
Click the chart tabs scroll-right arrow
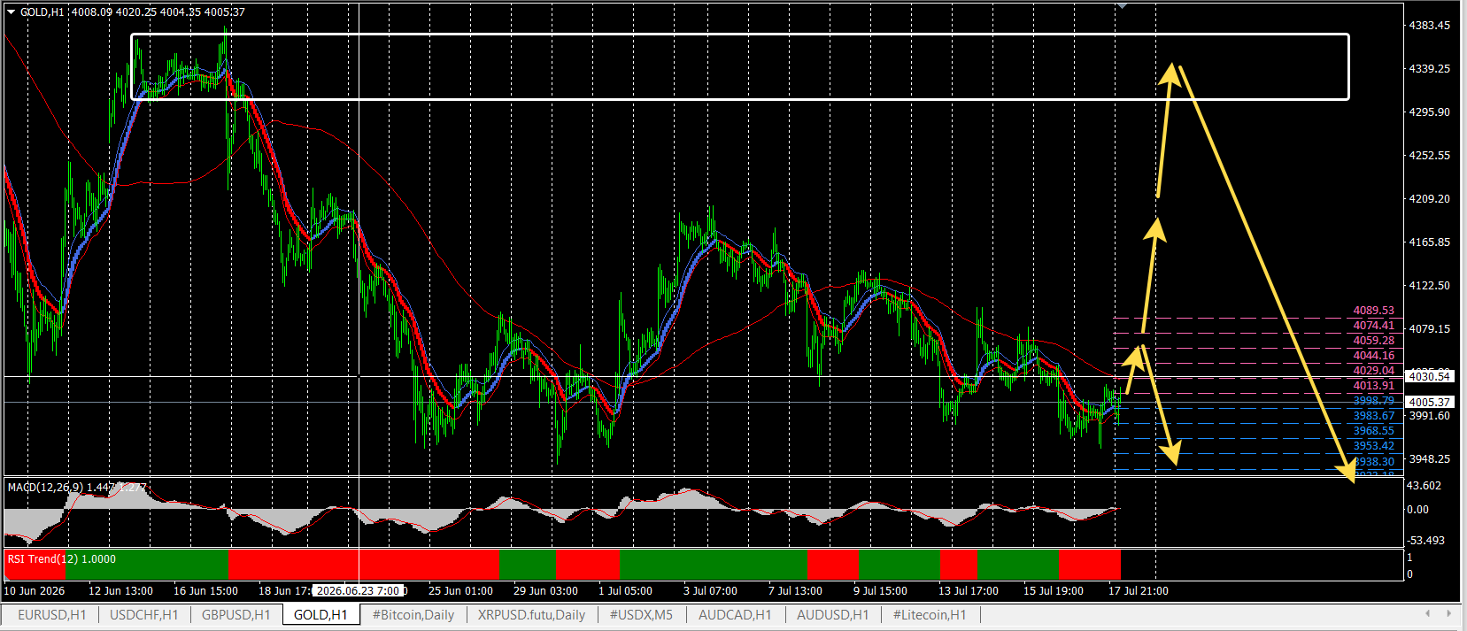pos(1449,613)
